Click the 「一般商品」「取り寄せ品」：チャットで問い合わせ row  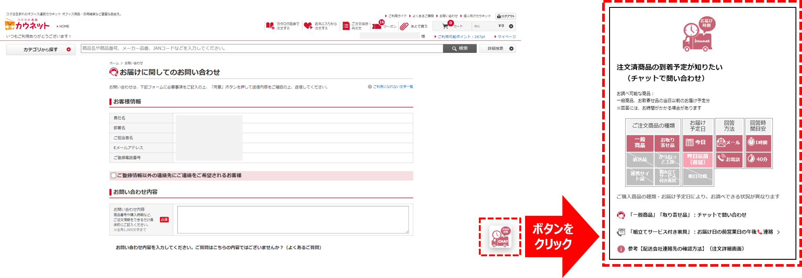pos(682,215)
